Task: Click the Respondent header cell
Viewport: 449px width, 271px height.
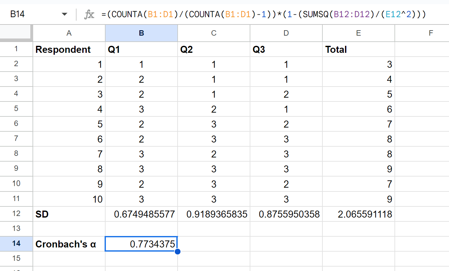Action: click(x=69, y=49)
